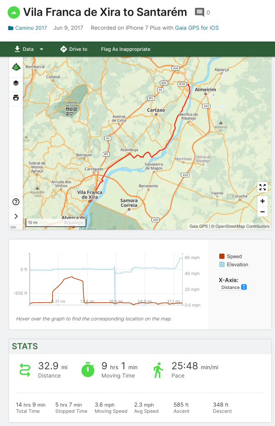The height and width of the screenshot is (426, 275).
Task: Open the X-Axis Distance selector
Action: click(x=233, y=287)
